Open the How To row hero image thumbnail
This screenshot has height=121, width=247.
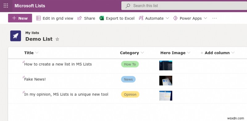coord(166,66)
